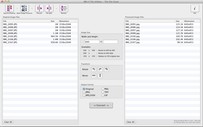Select IMG_0100.JPG in original files
The height and width of the screenshot is (127, 203).
(x=40, y=36)
